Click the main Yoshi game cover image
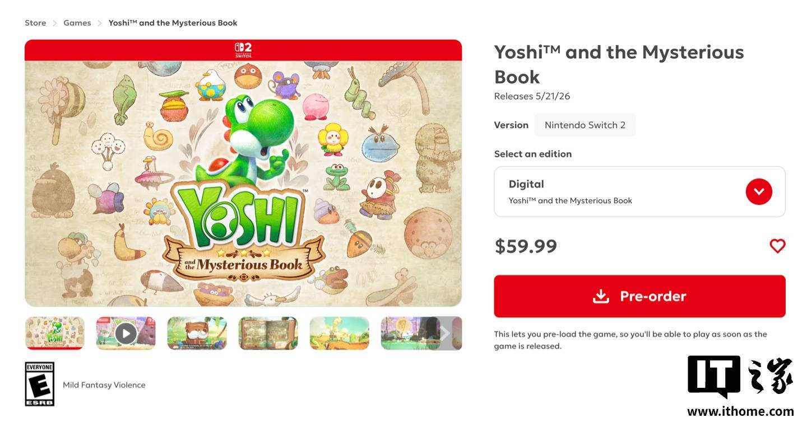This screenshot has height=427, width=807. 243,183
